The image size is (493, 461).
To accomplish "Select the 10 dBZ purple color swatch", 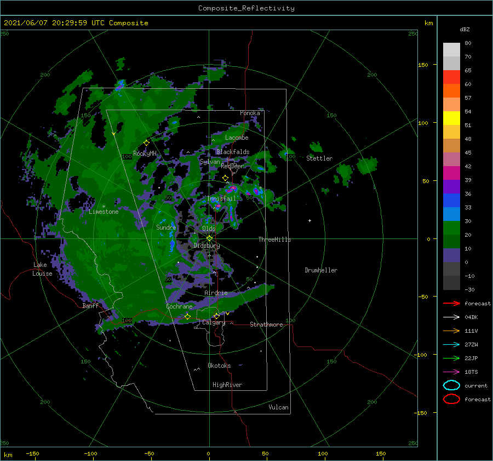I will [x=451, y=255].
